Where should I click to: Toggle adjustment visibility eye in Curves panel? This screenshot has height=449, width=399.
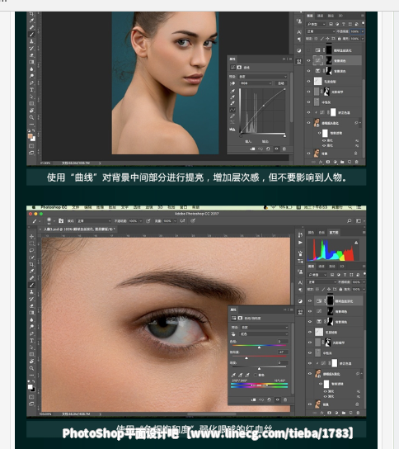pos(276,149)
